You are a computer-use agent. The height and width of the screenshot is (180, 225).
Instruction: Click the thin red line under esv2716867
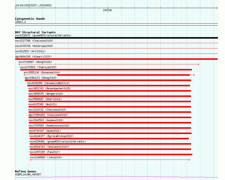pos(109,64)
